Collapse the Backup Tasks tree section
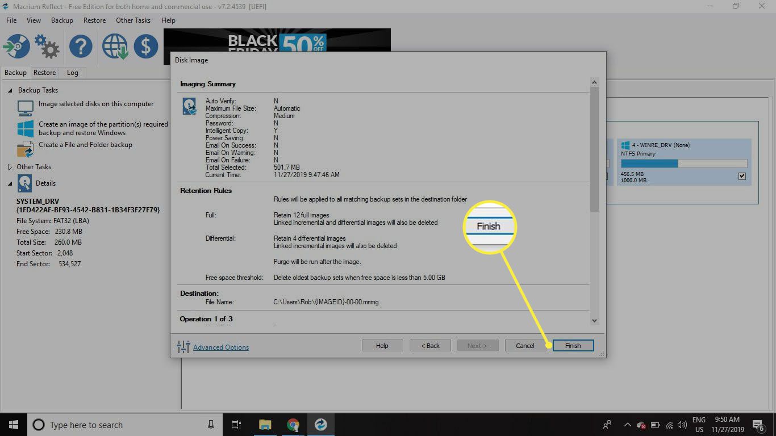This screenshot has width=776, height=436. (x=10, y=90)
